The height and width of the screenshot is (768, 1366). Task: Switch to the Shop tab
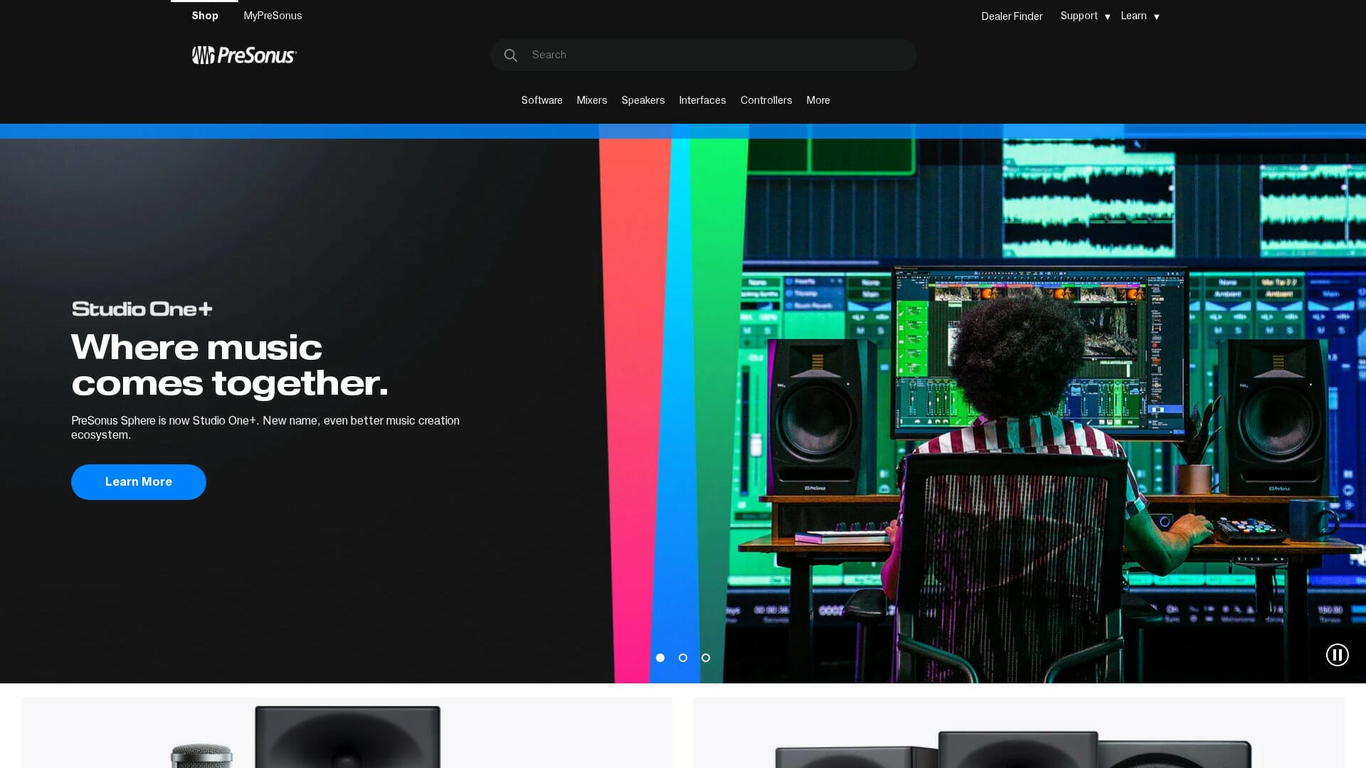(205, 16)
